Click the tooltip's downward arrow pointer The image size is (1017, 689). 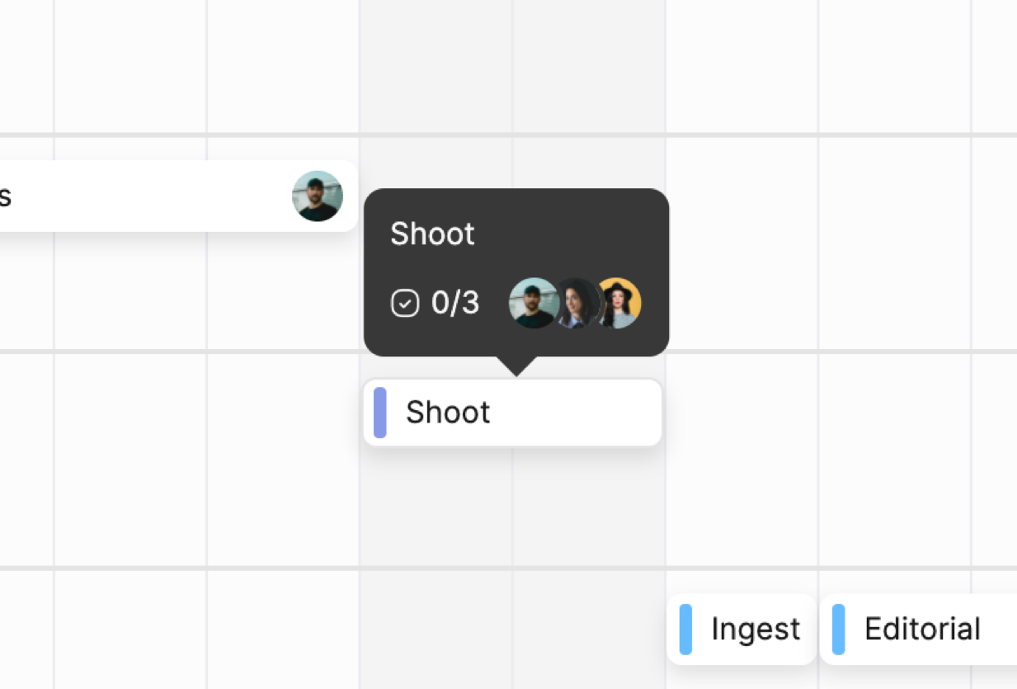516,366
